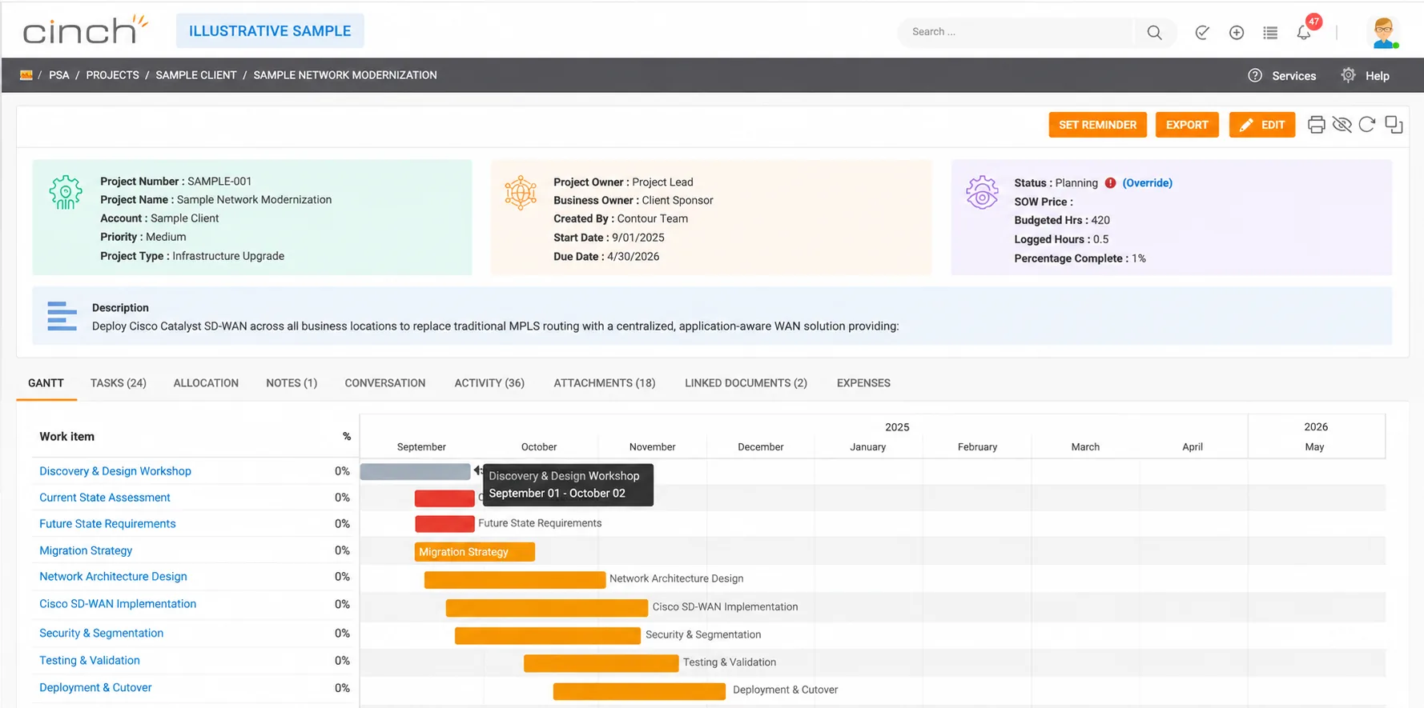Image resolution: width=1424 pixels, height=708 pixels.
Task: Click the home icon in breadcrumb
Action: [26, 75]
